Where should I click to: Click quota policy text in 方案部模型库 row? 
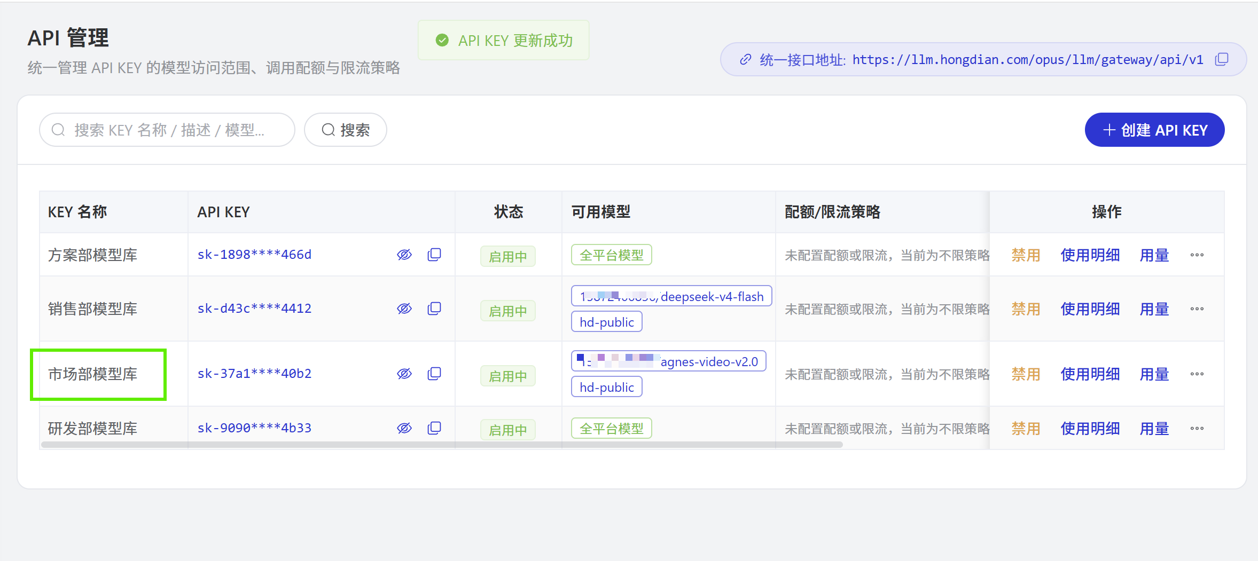(x=887, y=255)
